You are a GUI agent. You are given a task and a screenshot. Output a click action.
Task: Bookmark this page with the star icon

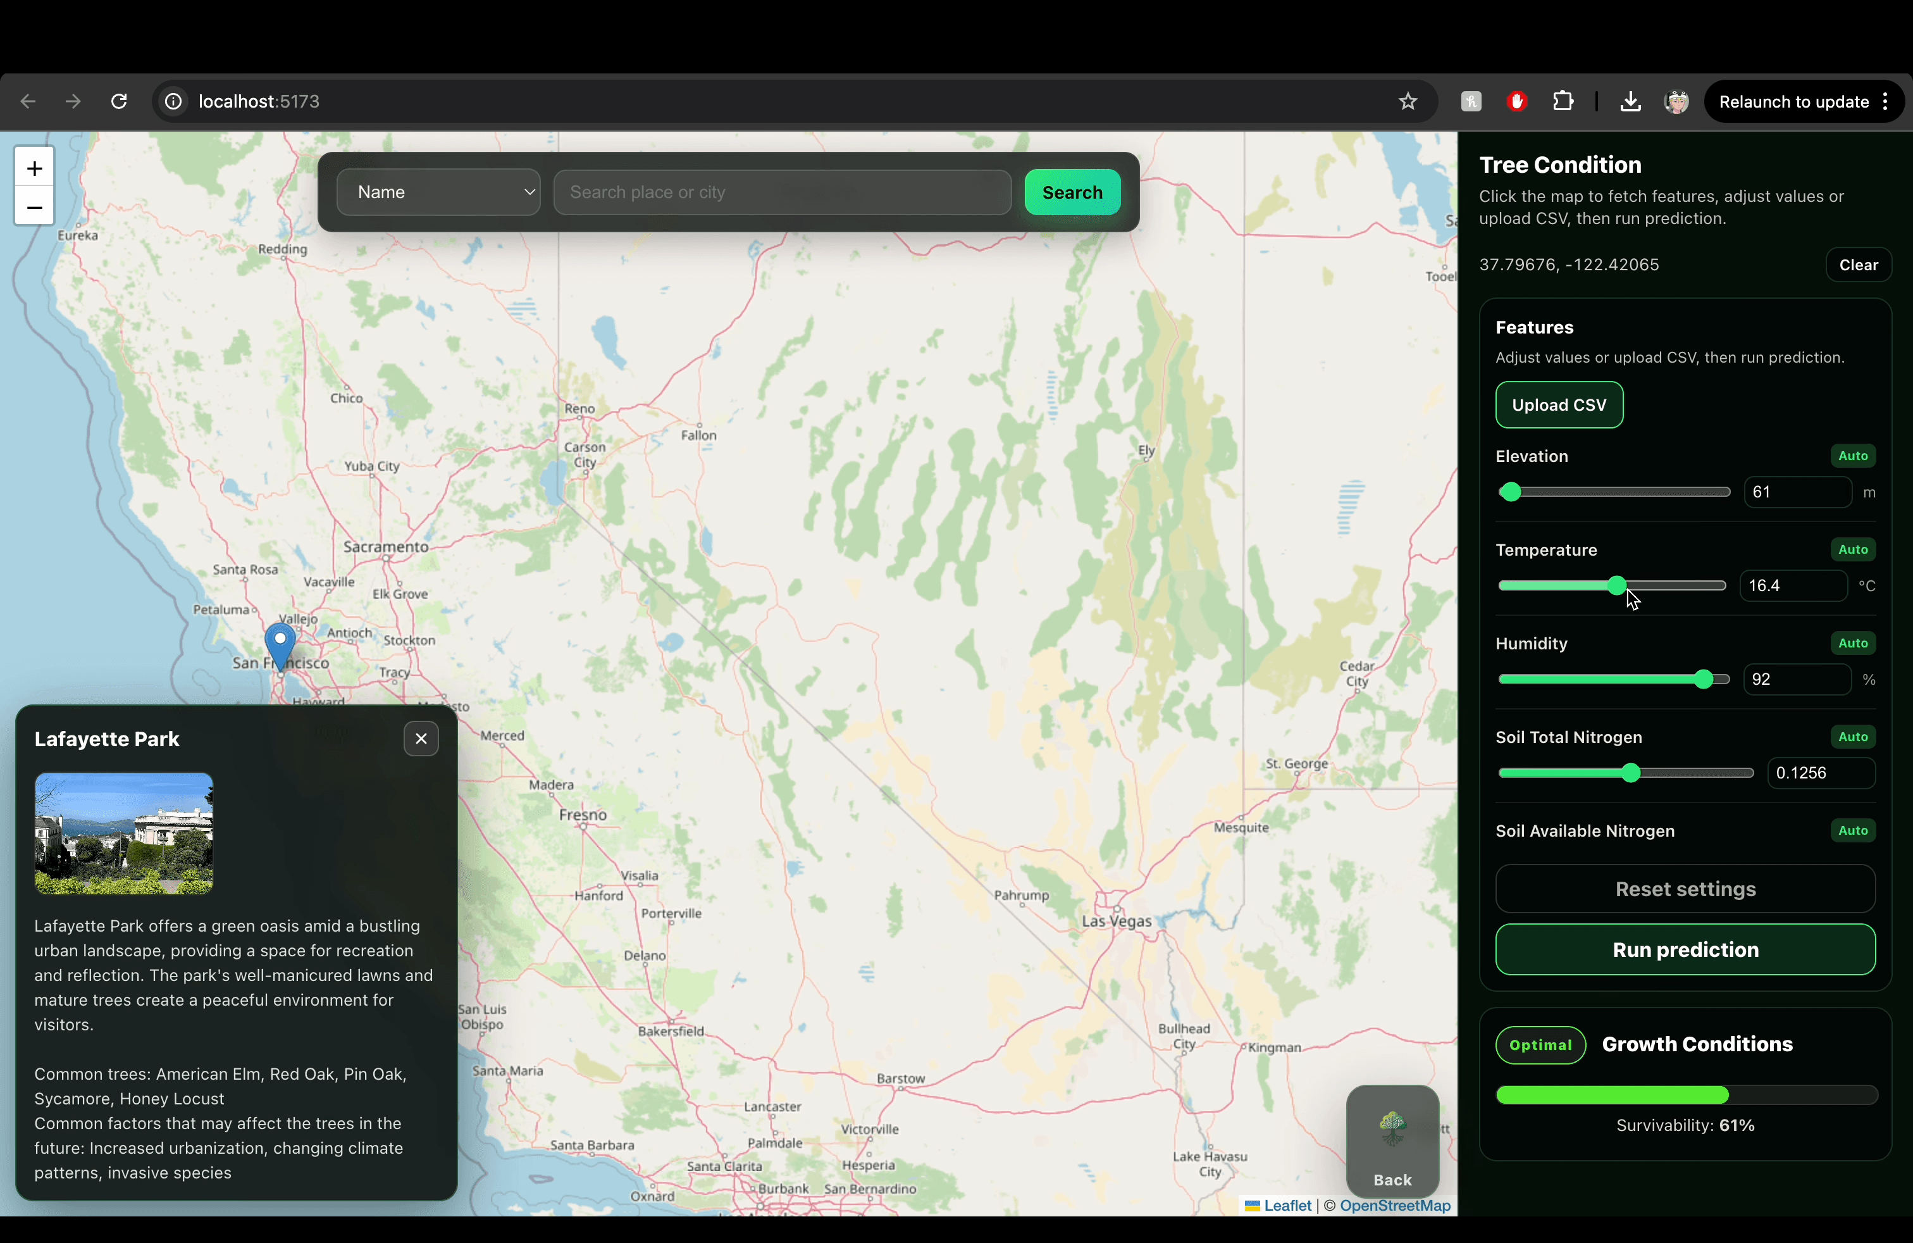[x=1408, y=101]
